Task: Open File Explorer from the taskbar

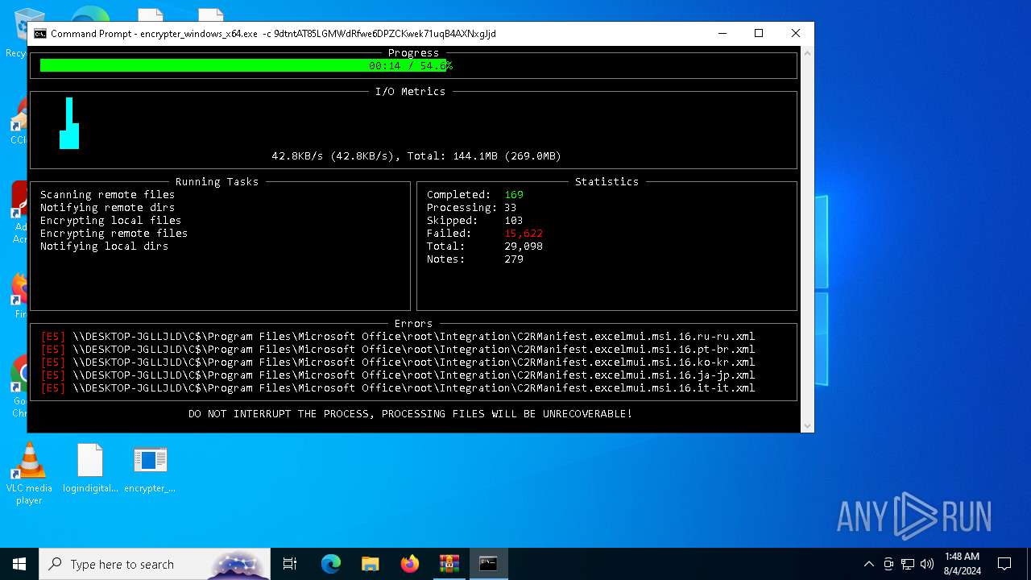Action: click(371, 564)
